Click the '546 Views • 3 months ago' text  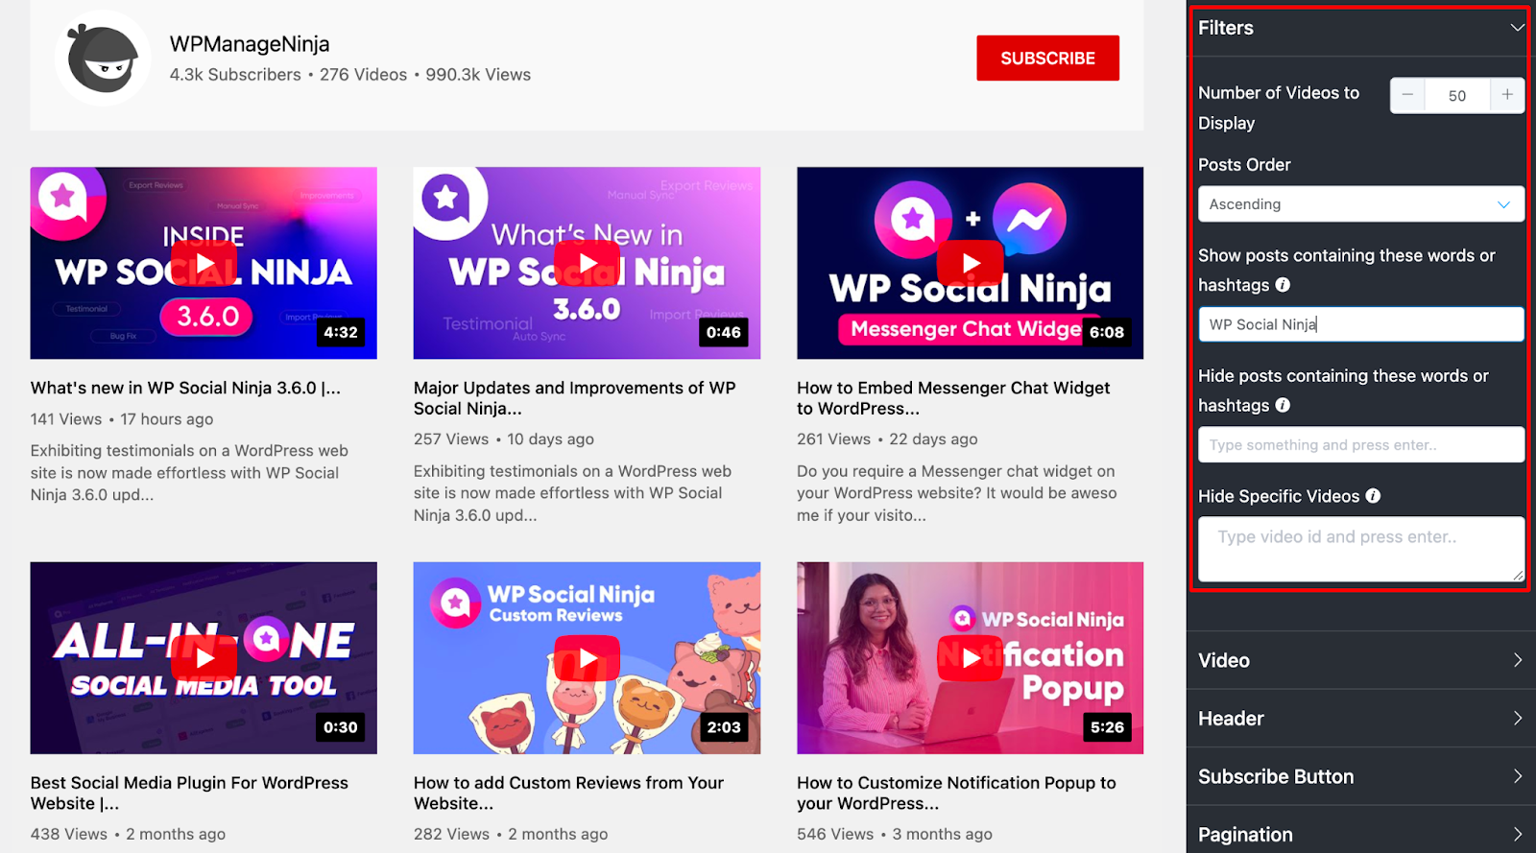point(895,835)
